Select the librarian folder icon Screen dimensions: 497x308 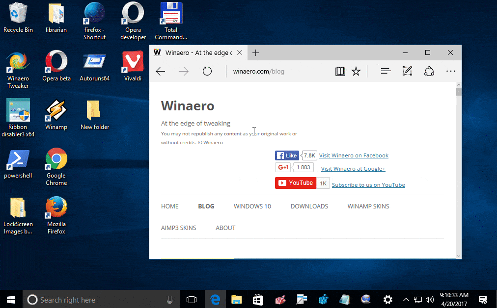point(56,18)
